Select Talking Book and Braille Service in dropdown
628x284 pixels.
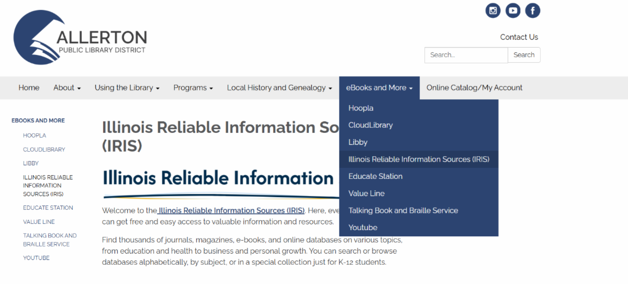pos(403,211)
